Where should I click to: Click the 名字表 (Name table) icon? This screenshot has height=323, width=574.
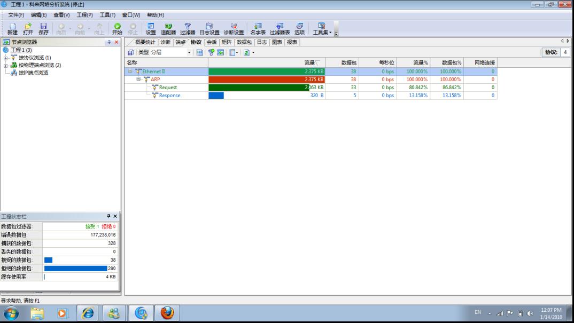coord(258,29)
